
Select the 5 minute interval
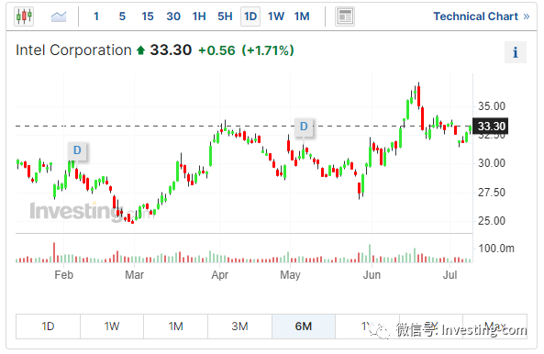pos(122,17)
